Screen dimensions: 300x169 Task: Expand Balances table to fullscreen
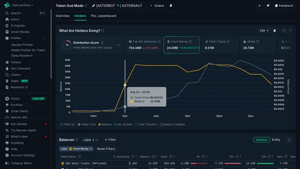point(289,140)
